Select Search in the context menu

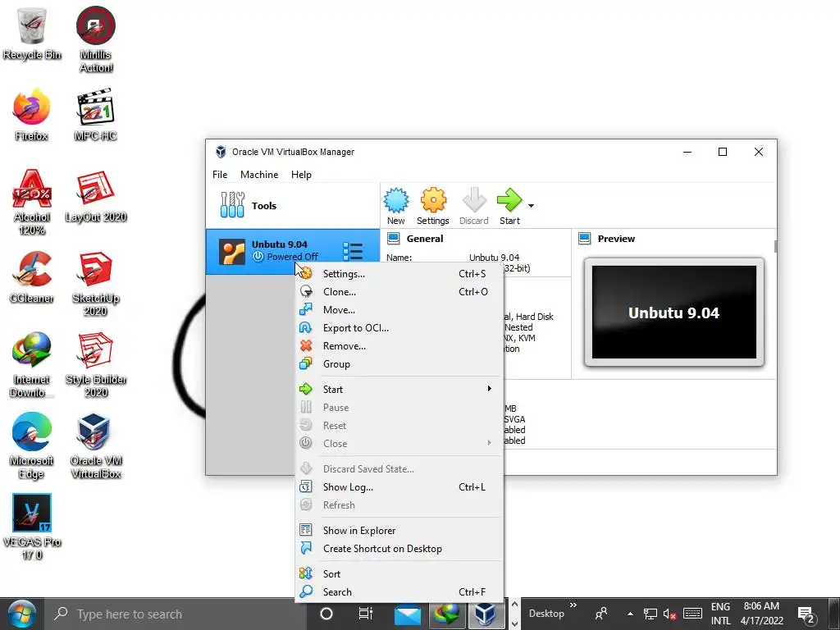(x=399, y=592)
